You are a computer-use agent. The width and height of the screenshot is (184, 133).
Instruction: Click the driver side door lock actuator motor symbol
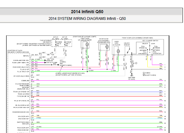tap(118, 51)
